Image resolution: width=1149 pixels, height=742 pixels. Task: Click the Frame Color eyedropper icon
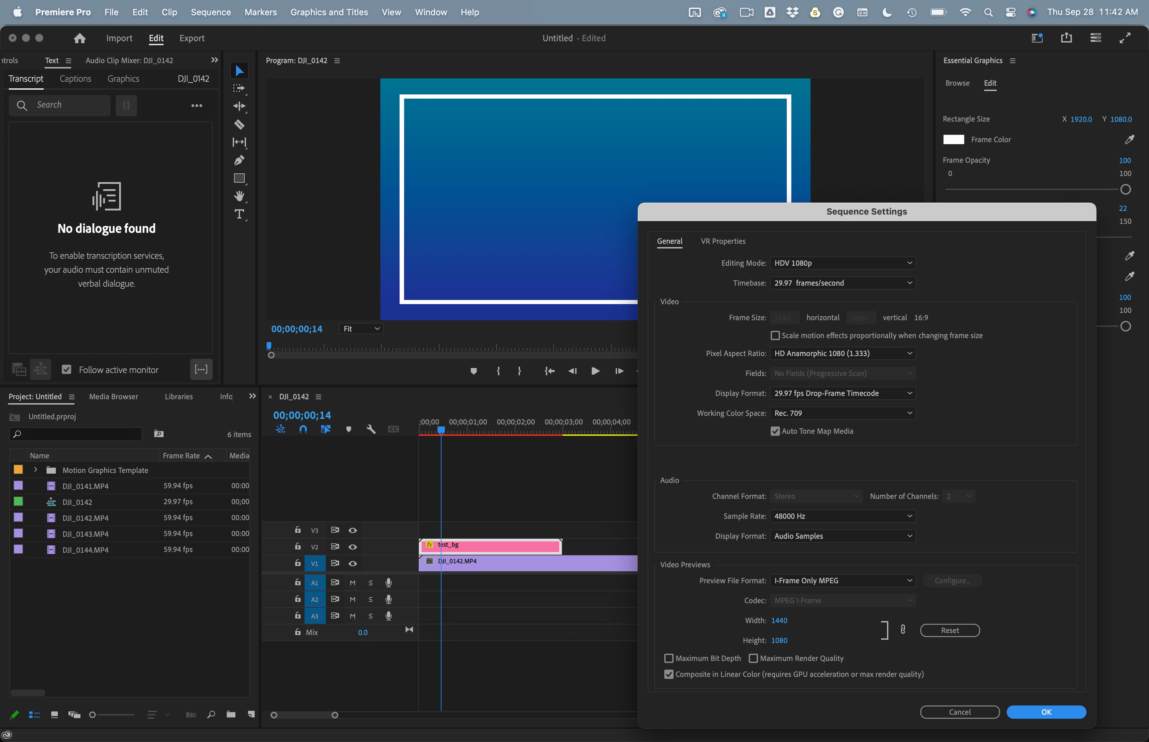[1129, 140]
